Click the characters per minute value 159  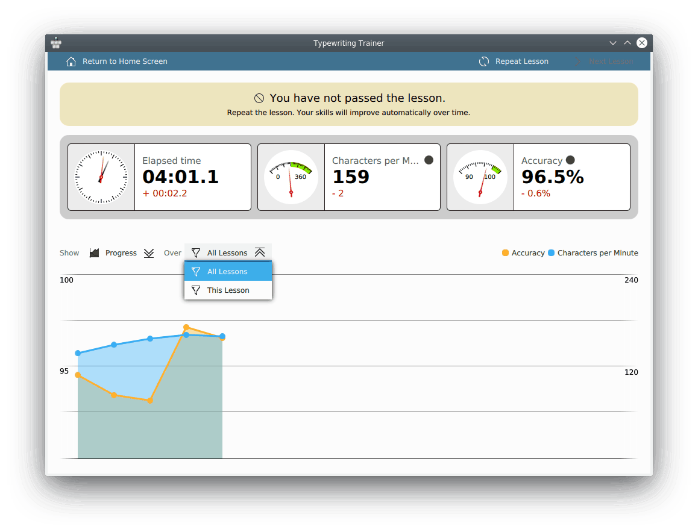[x=351, y=177]
